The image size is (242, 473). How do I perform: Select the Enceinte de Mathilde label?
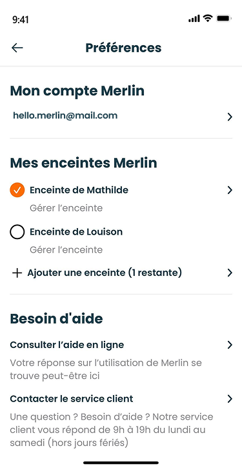tap(79, 190)
